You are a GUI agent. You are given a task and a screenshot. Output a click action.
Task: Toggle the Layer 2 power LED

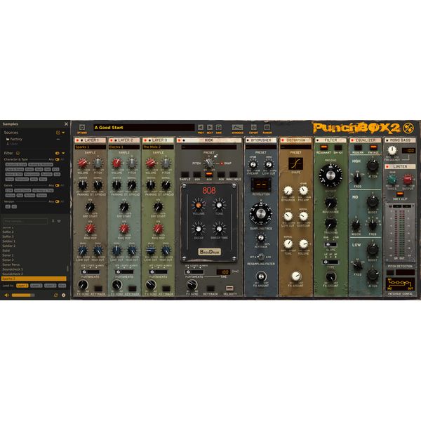111,140
